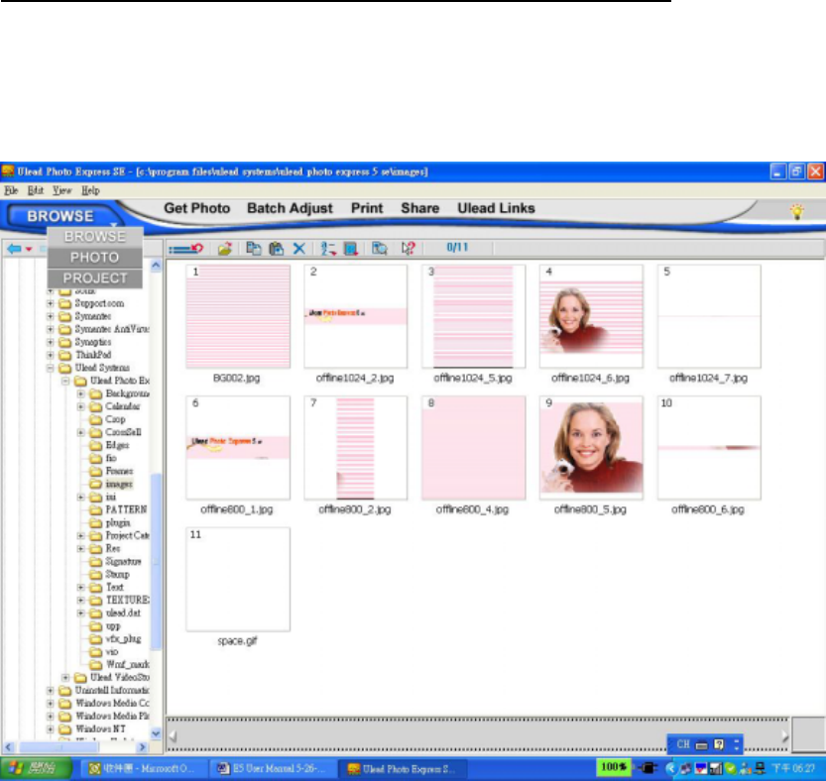Expand the Symantec AntiVirus folder node
Viewport: 826px width, 781px height.
coord(50,329)
